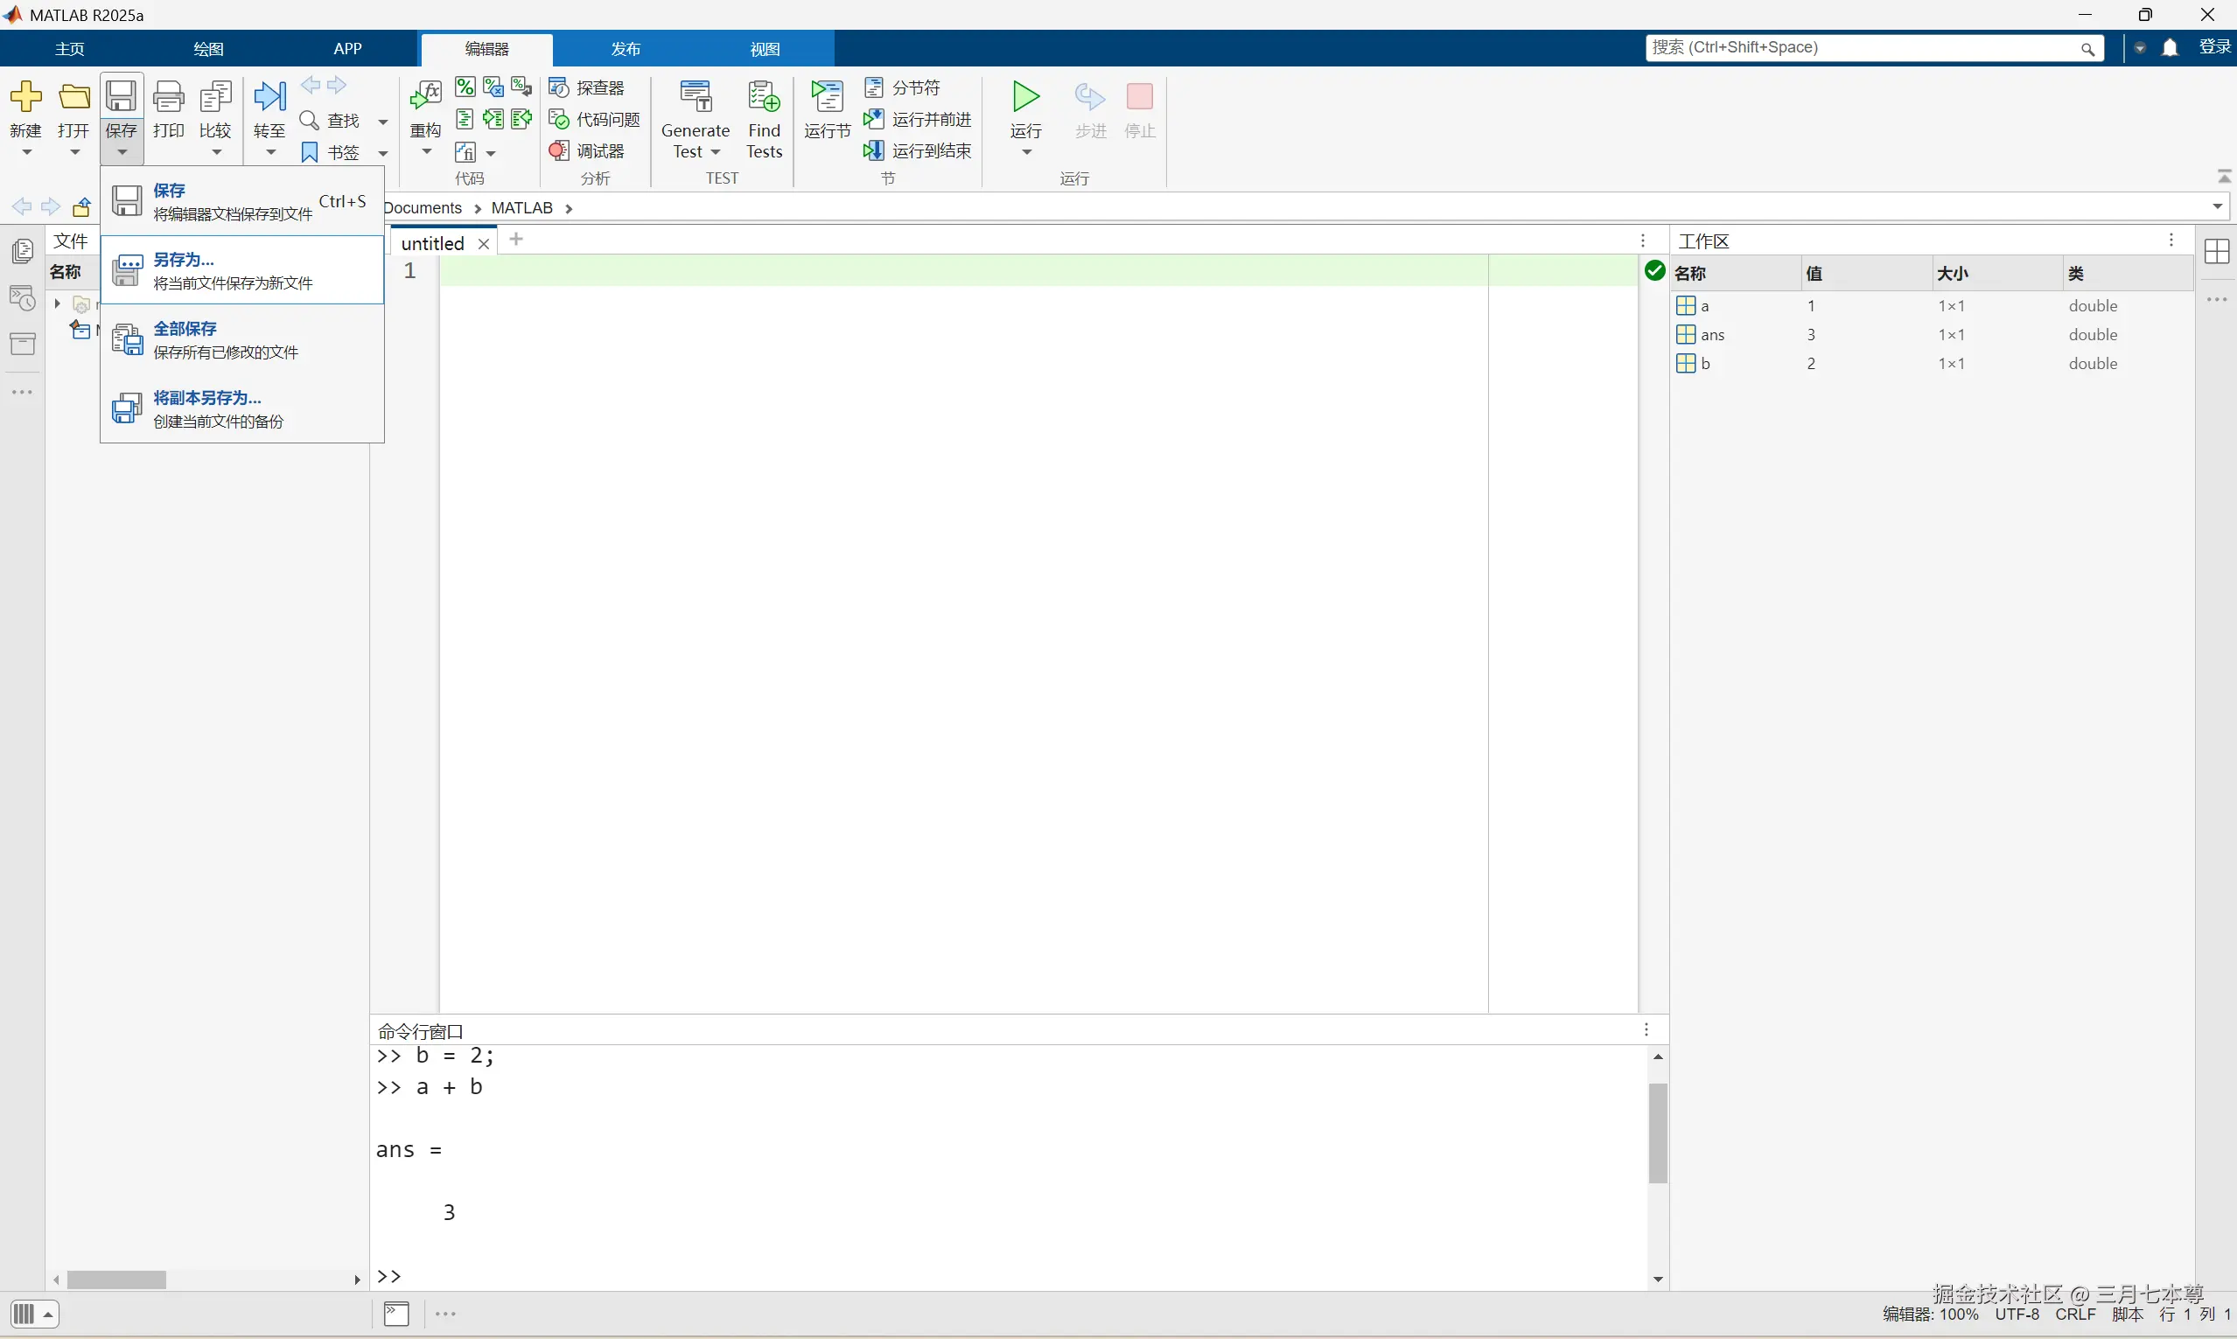Image resolution: width=2237 pixels, height=1339 pixels.
Task: Click the Login button at top right
Action: click(x=2214, y=47)
